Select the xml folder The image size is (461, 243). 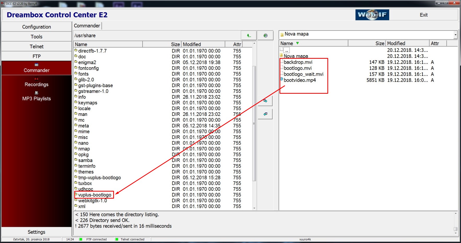[x=82, y=206]
